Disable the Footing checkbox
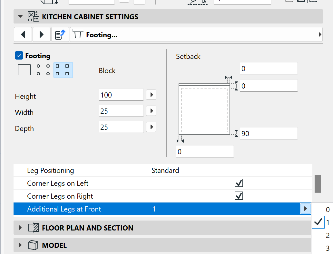333x254 pixels. pos(18,55)
